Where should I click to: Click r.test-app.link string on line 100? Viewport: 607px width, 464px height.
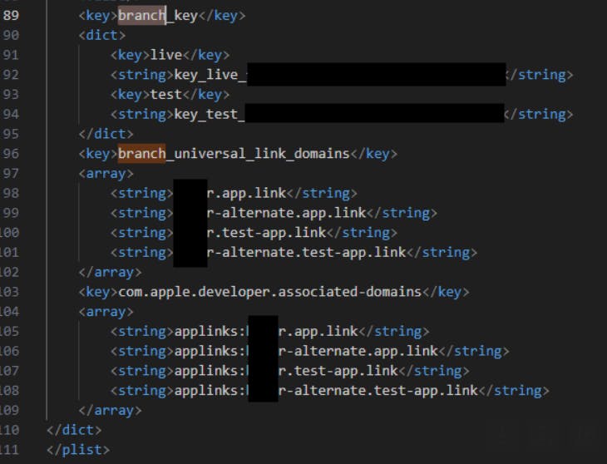266,233
